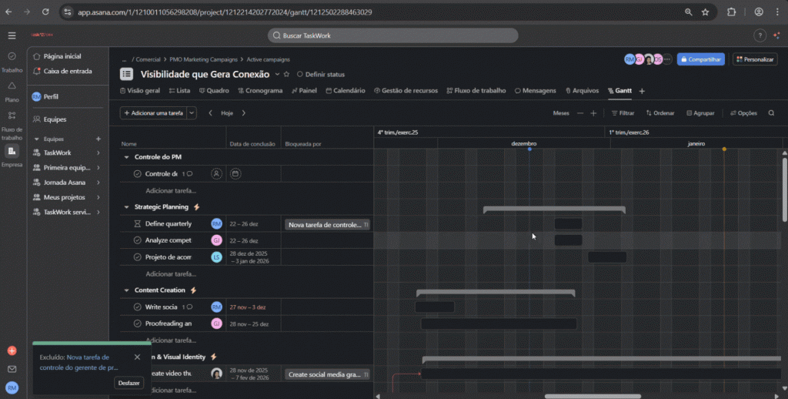
Task: Click Desfazer to undo deletion
Action: tap(129, 383)
